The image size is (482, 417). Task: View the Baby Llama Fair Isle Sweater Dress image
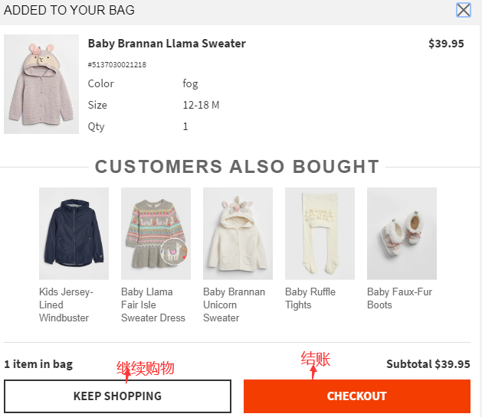[x=156, y=233]
